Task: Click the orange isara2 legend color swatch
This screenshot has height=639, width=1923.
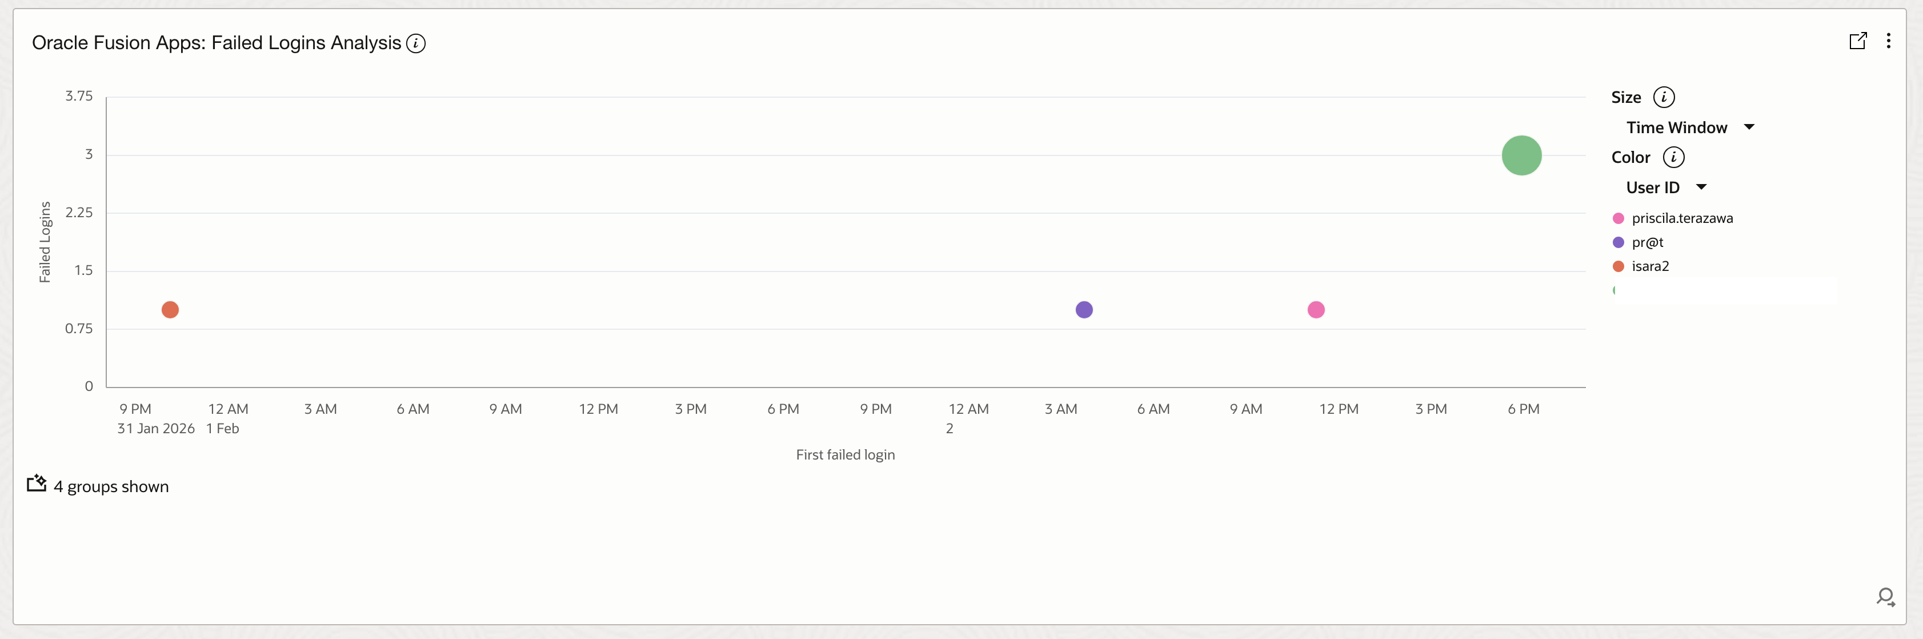Action: point(1618,266)
